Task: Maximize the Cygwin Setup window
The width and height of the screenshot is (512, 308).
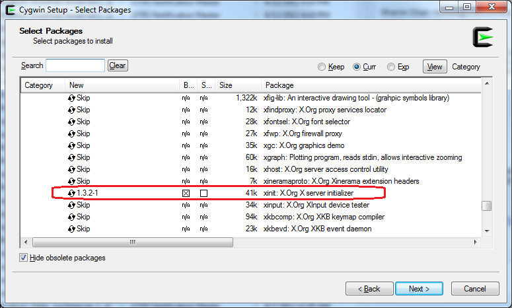Action: click(x=467, y=7)
